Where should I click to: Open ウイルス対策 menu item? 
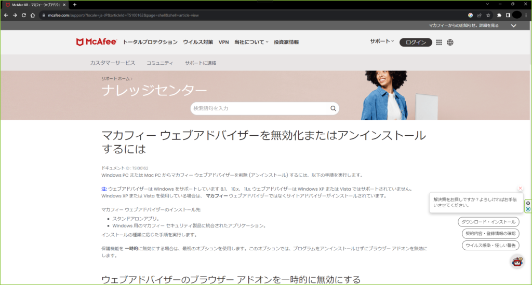point(198,42)
